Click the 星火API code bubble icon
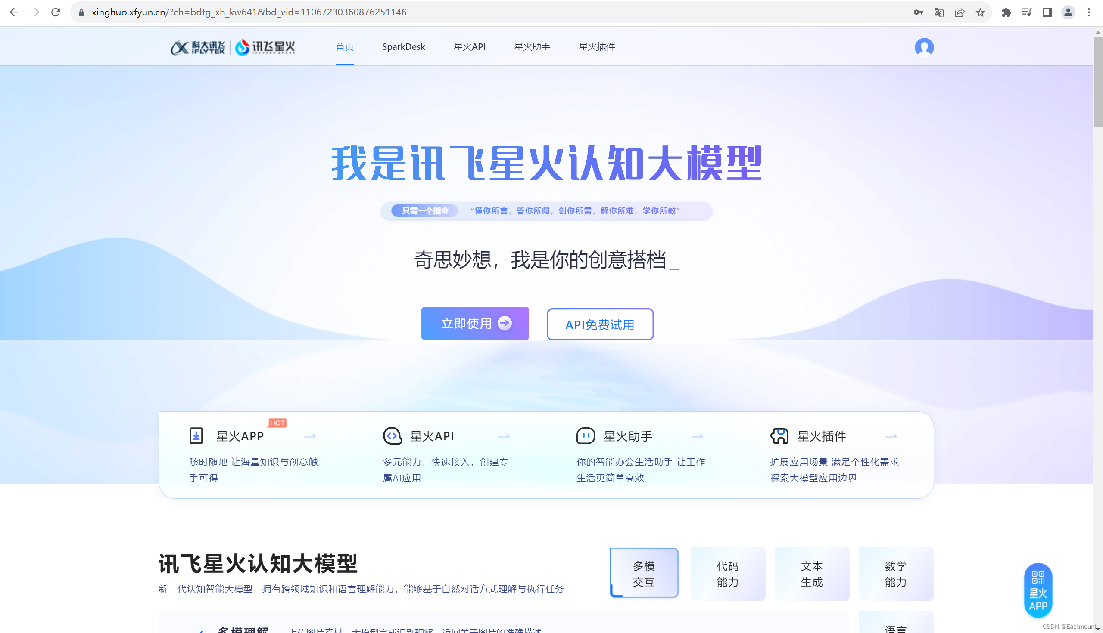 click(x=392, y=435)
